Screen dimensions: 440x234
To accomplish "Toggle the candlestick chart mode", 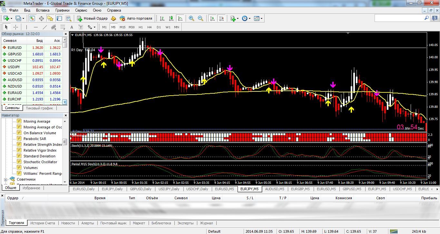I will click(x=171, y=18).
